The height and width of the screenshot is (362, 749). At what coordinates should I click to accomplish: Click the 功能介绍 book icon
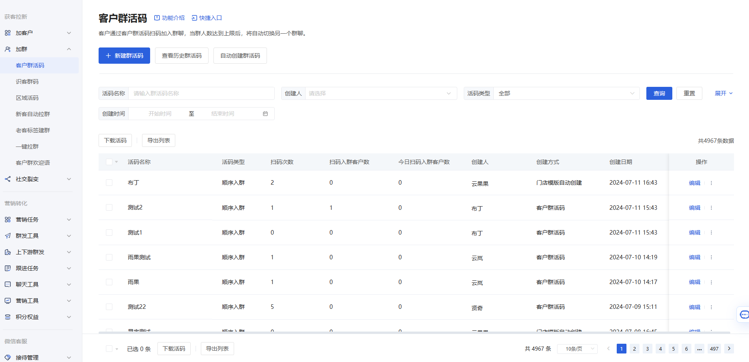click(x=157, y=18)
